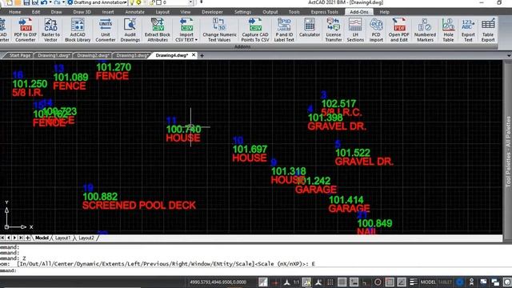Screen dimensions: 512x288
Task: Toggle the dotted snap button in the status bar
Action: [x=330, y=282]
